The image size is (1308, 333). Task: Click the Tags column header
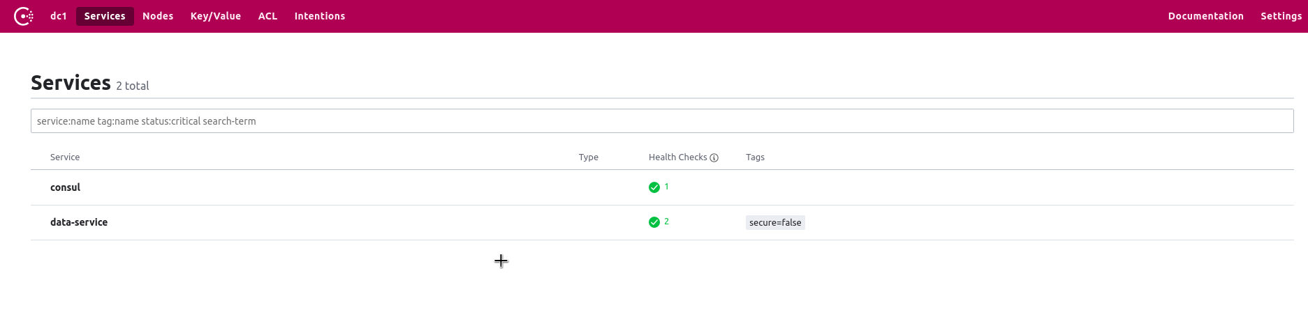tap(756, 157)
